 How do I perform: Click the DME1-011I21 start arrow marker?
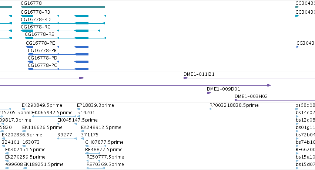(x=185, y=78)
